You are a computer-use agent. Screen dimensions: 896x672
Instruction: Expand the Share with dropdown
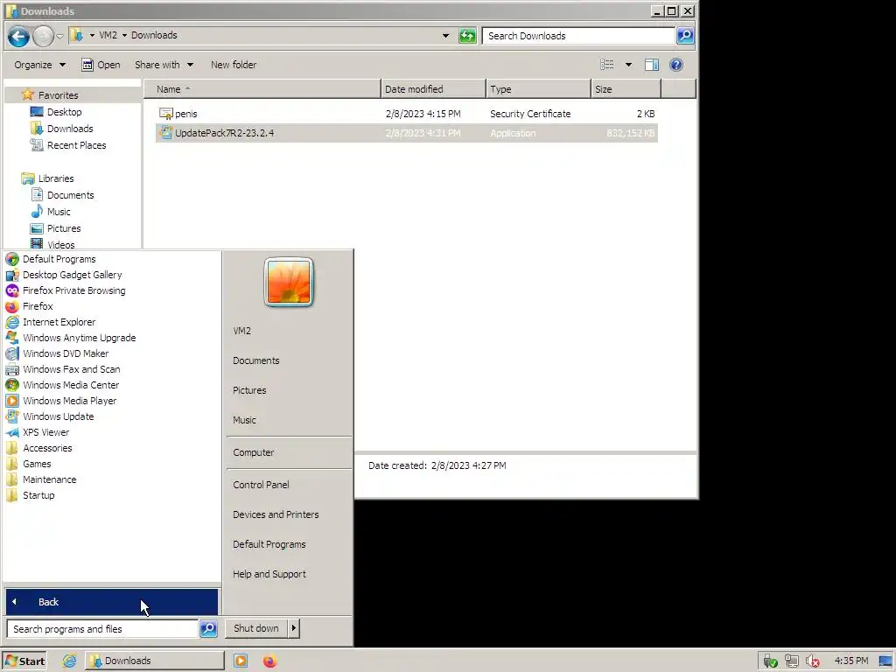(164, 65)
